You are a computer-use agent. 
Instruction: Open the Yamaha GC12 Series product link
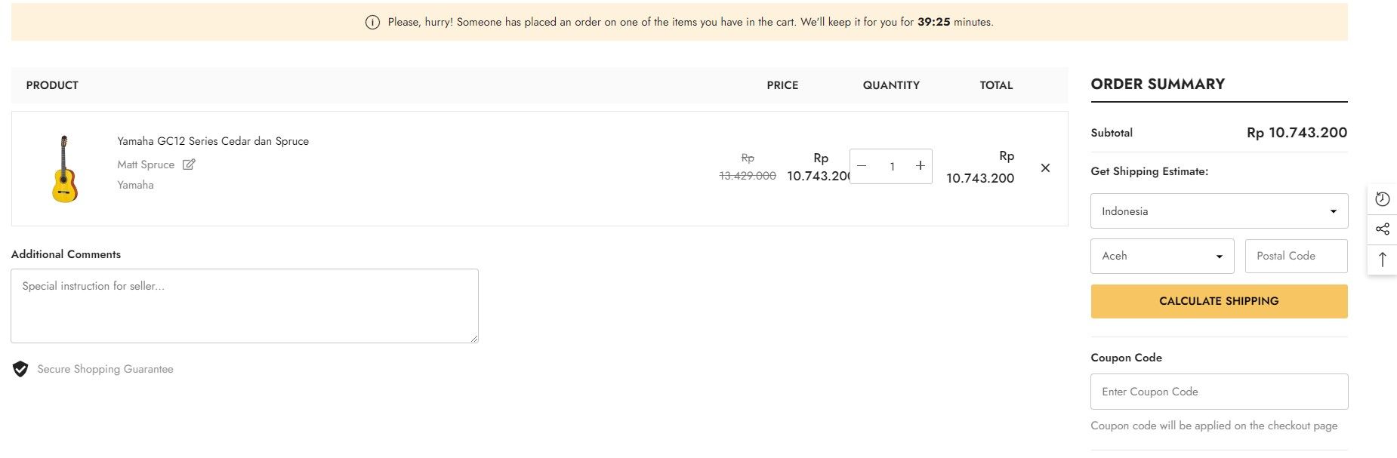213,141
